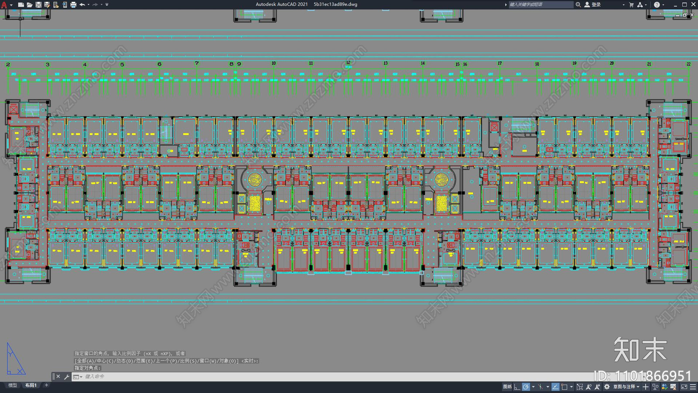
Task: Click the Save icon in quick access toolbar
Action: tap(38, 5)
